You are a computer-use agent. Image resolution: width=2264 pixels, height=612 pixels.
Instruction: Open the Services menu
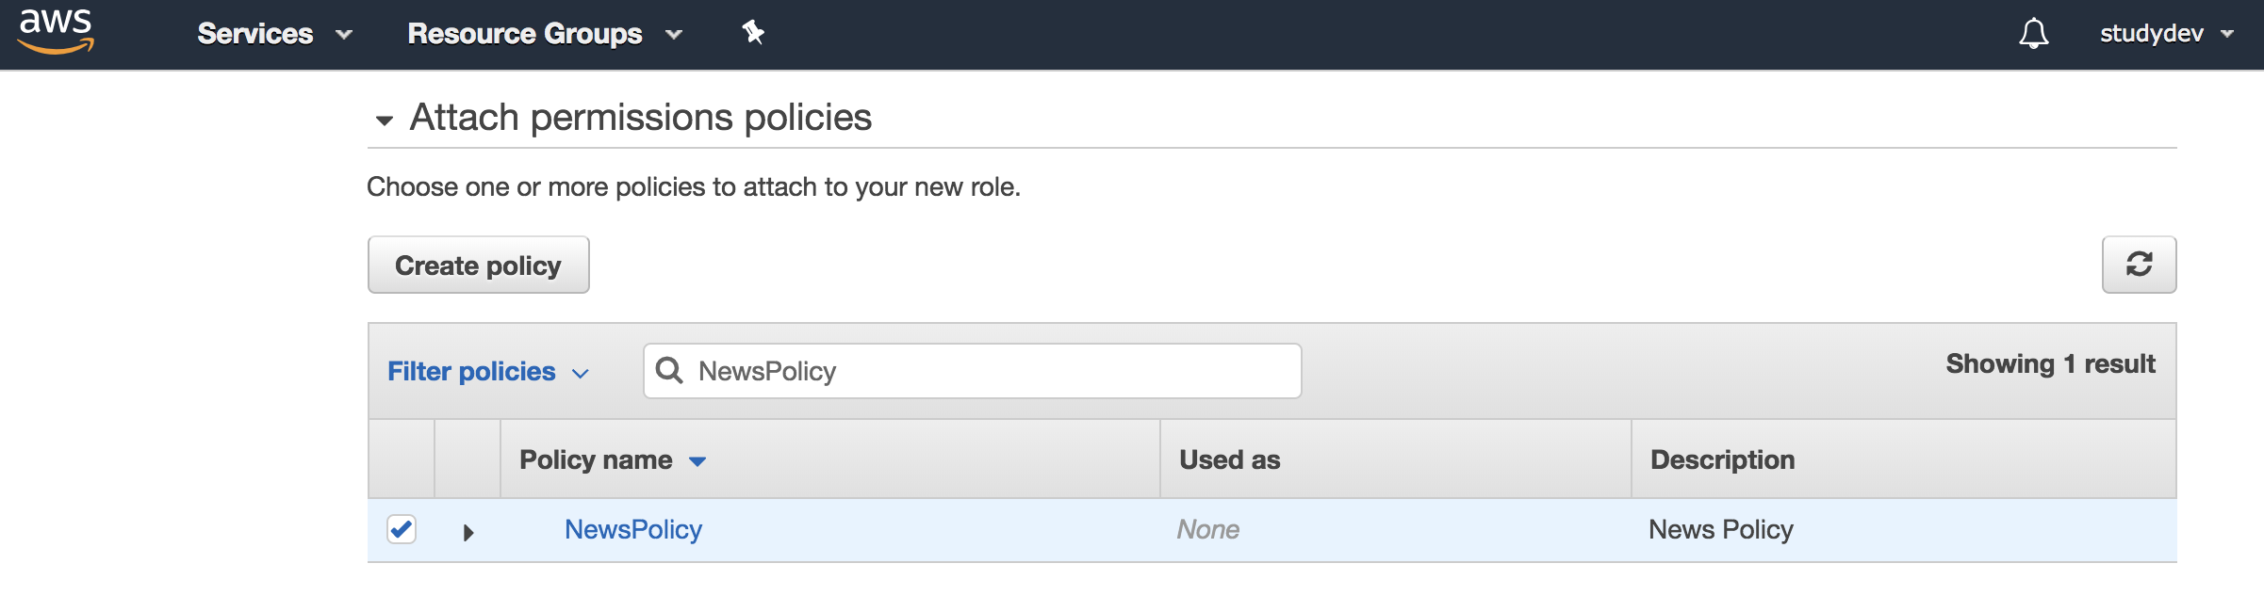[274, 34]
